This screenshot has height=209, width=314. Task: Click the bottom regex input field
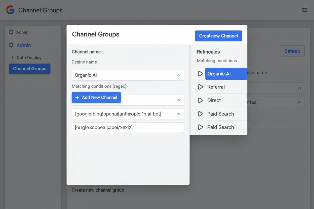coord(128,127)
